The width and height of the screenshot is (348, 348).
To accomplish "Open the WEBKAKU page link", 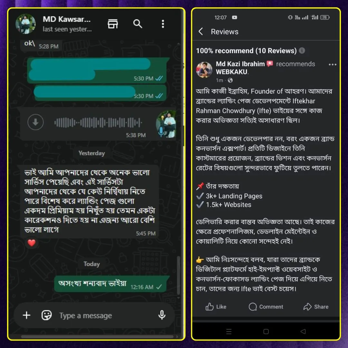I will (x=232, y=72).
